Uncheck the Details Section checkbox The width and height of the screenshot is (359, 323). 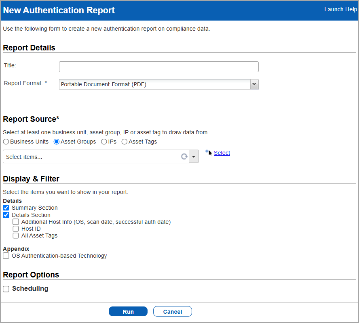[6, 215]
